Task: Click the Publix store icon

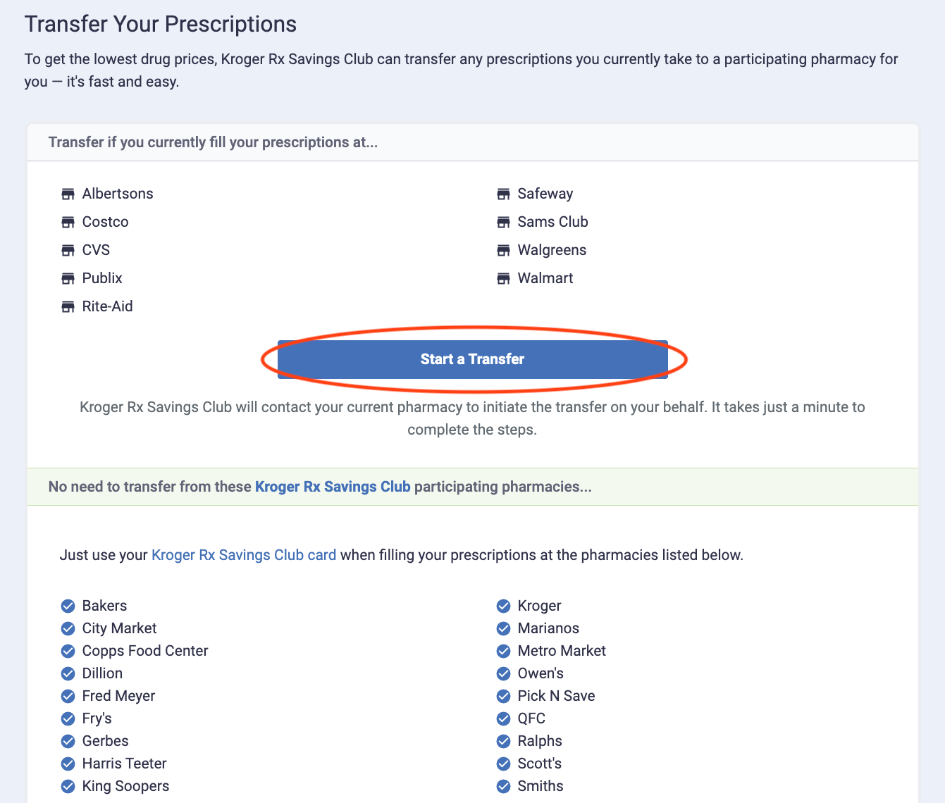Action: click(x=68, y=278)
